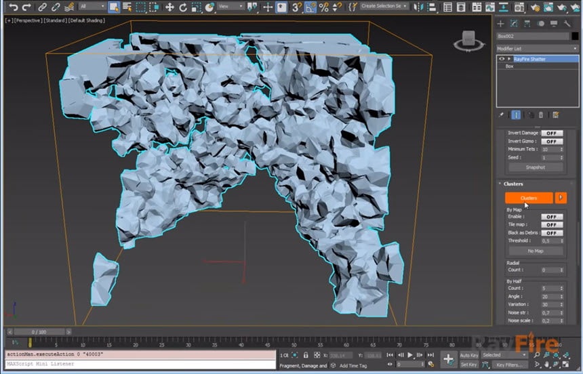Switch to the Utilities panel tab
This screenshot has height=374, width=583.
point(567,24)
